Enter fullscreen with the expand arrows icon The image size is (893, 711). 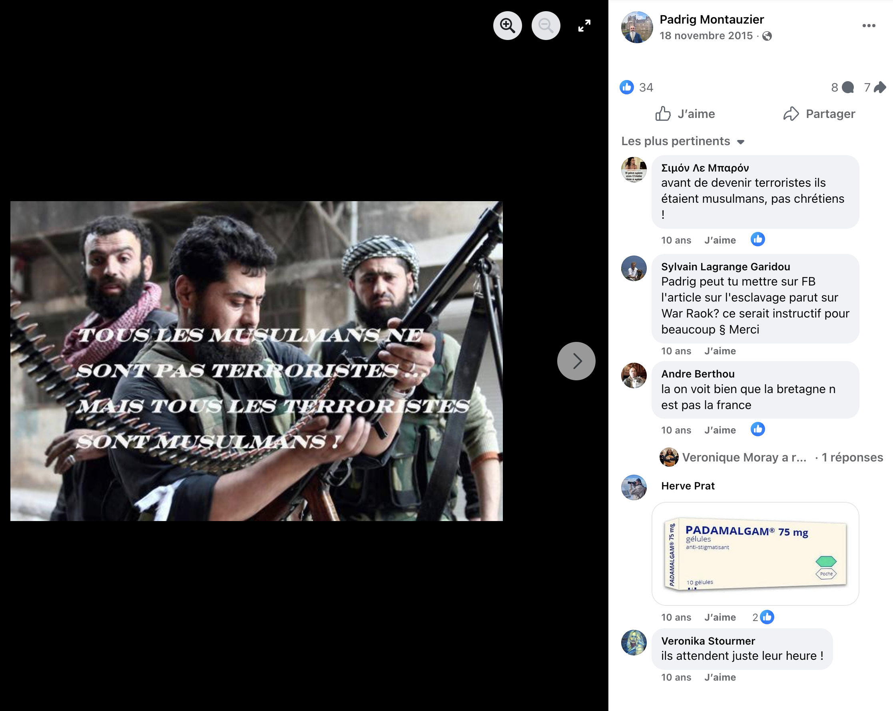pos(584,26)
